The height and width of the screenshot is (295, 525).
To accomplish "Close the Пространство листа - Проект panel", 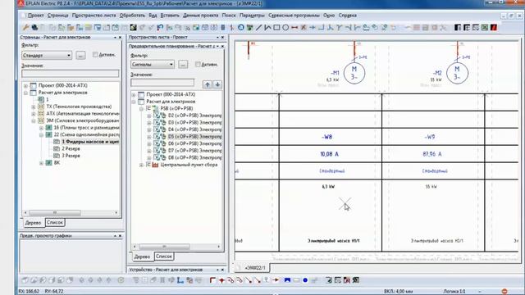I will pos(222,38).
